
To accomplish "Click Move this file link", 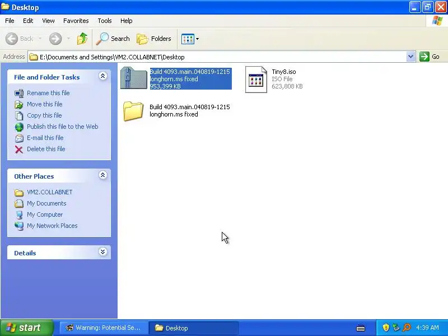I will click(x=45, y=104).
